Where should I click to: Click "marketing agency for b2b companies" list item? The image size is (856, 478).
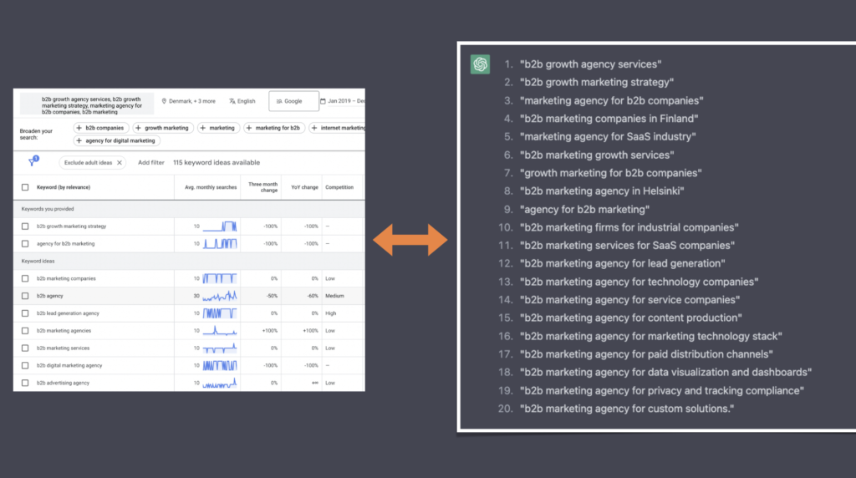(x=611, y=101)
